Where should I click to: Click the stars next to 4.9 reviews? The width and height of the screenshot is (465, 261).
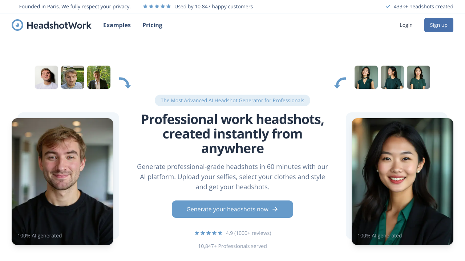pyautogui.click(x=209, y=233)
